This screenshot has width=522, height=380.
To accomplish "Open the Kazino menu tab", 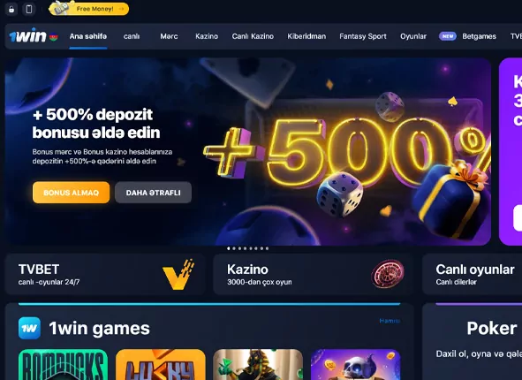I will [x=207, y=36].
